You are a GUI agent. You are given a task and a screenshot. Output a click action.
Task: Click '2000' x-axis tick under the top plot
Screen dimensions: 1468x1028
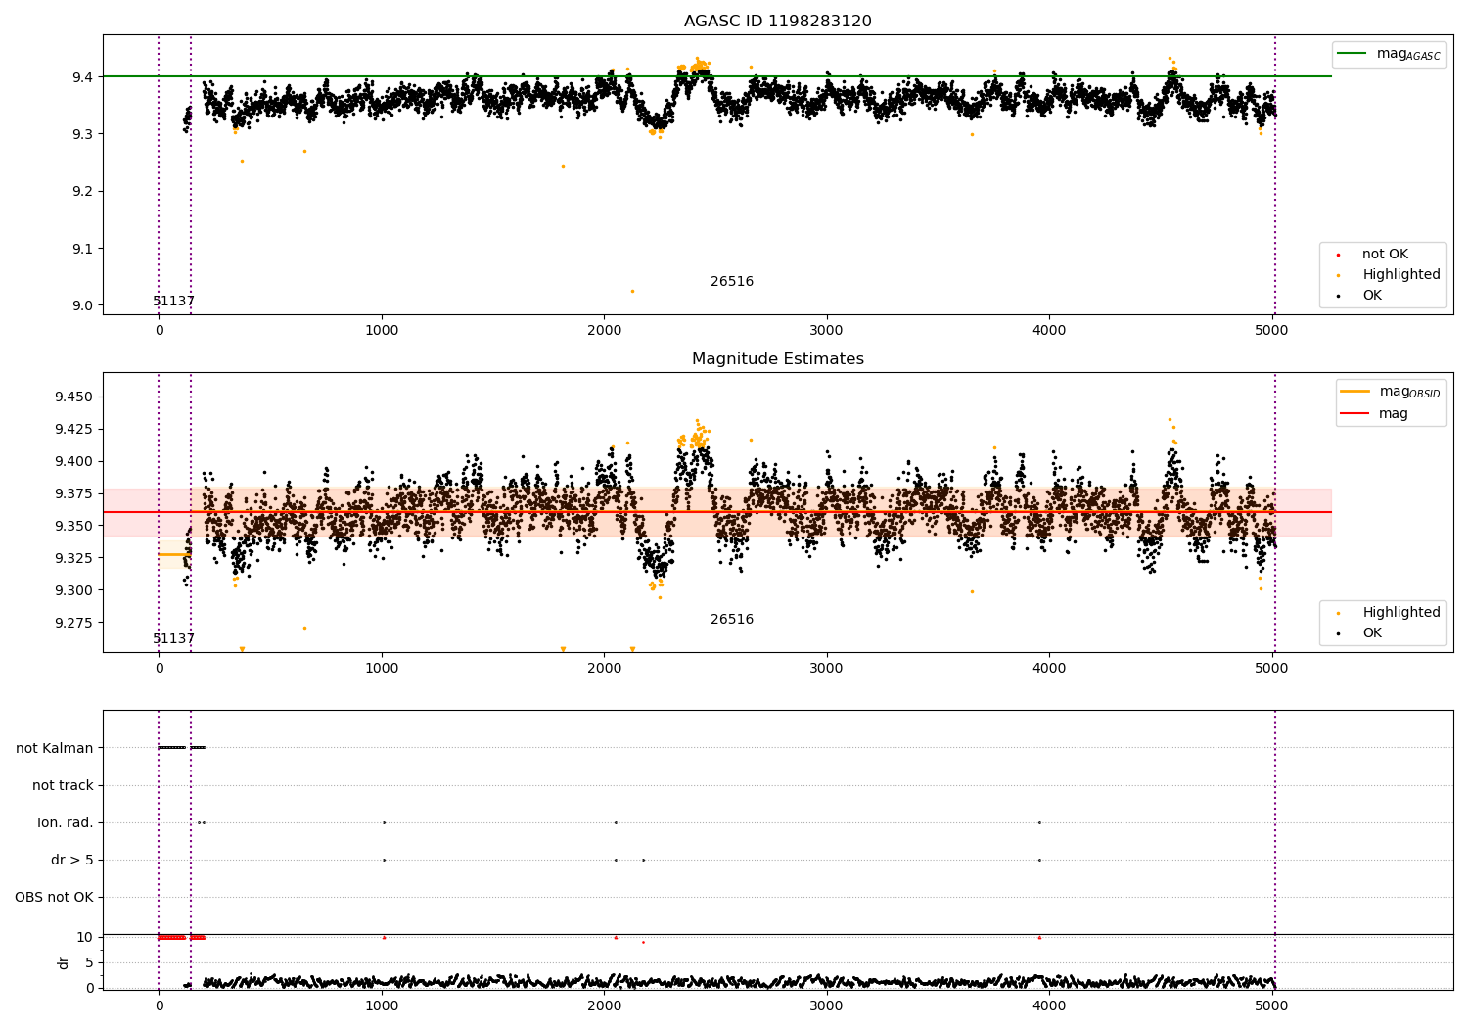[x=604, y=331]
